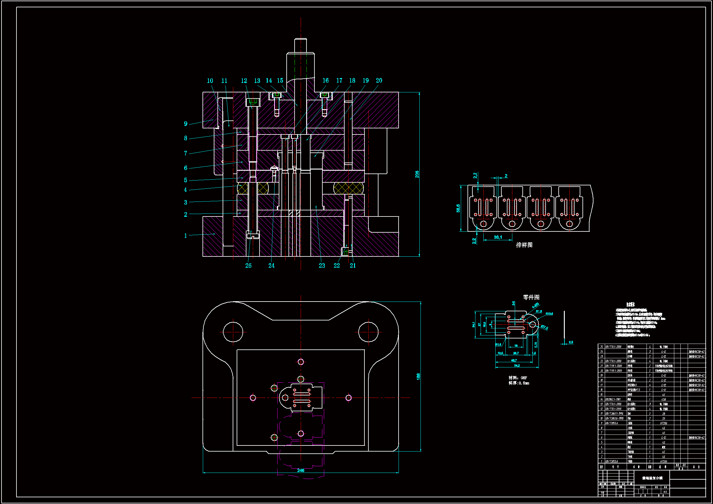713x504 pixels.
Task: Select part label 9 on left side
Action: [x=186, y=124]
